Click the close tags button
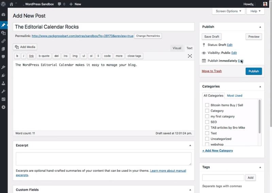 [x=134, y=56]
